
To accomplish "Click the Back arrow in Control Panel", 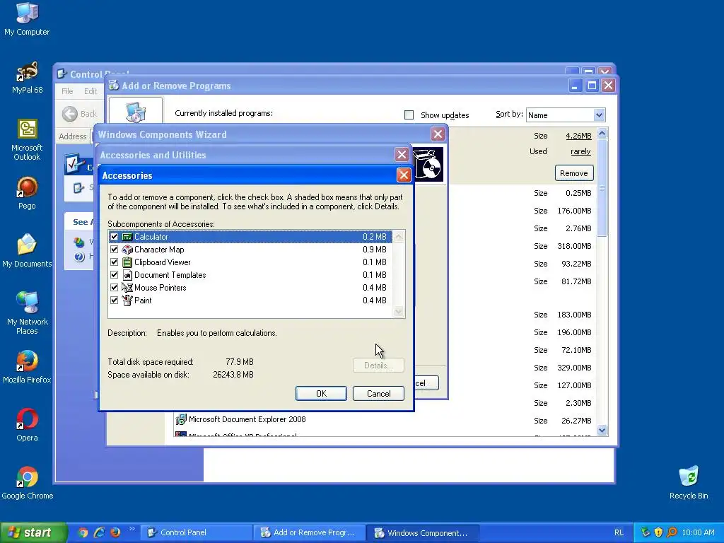I will click(70, 114).
